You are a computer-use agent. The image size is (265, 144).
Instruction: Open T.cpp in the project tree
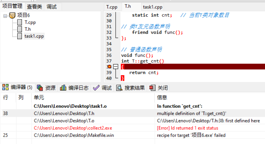[30, 22]
